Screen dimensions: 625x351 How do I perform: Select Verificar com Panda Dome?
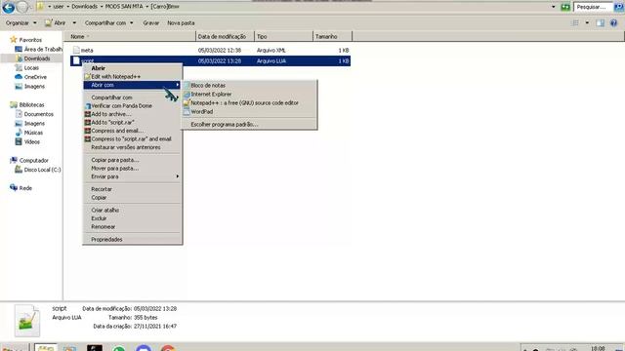point(121,106)
